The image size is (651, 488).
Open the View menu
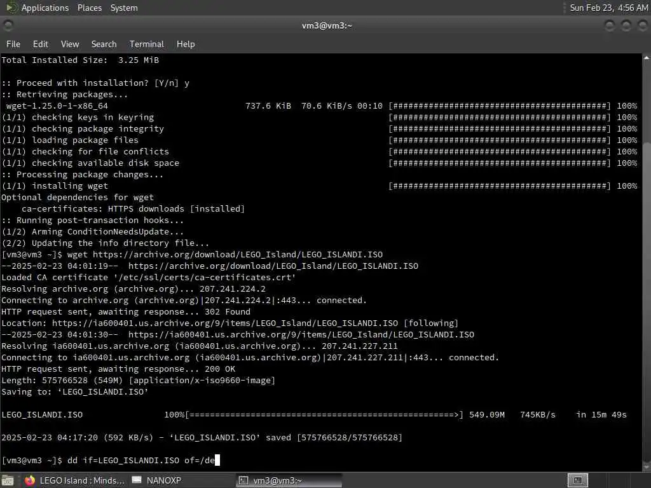[x=70, y=44]
